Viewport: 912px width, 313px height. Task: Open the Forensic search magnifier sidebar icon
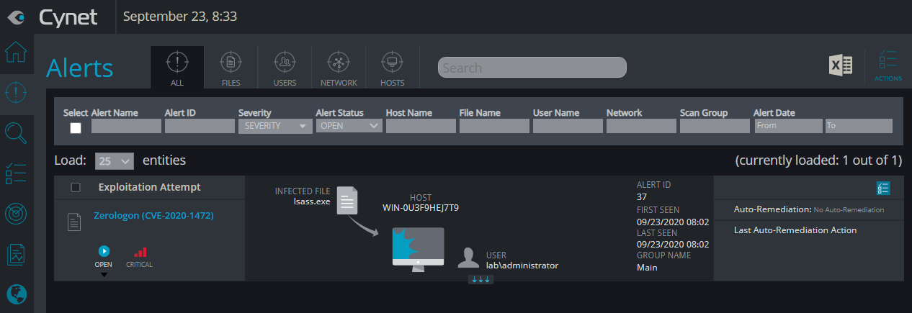click(x=16, y=133)
